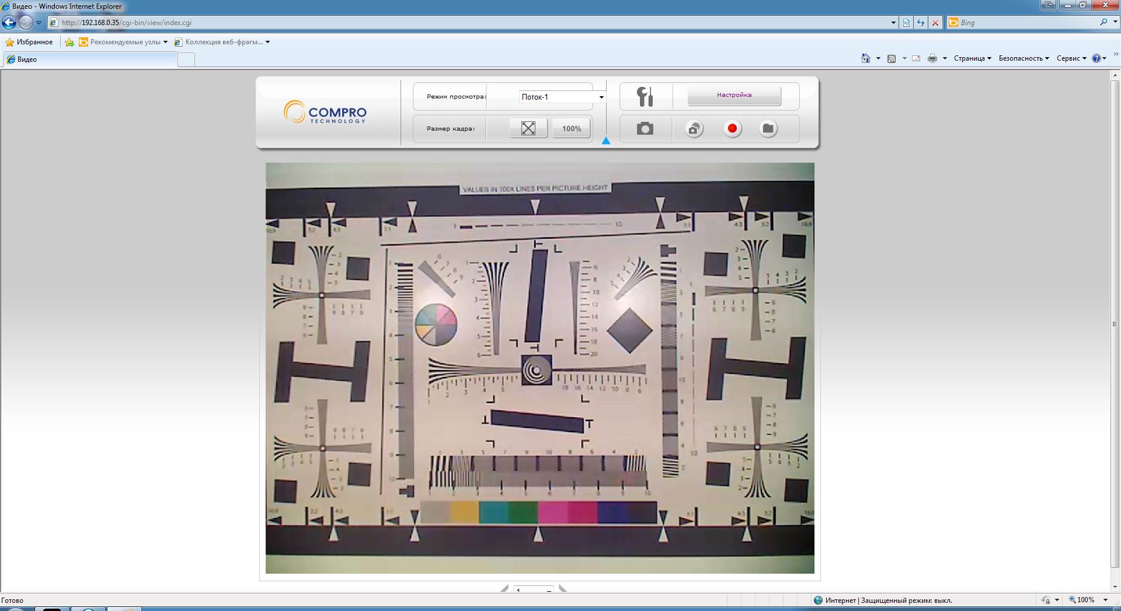
Task: Open the zoom level dropdown in status bar
Action: click(1105, 600)
